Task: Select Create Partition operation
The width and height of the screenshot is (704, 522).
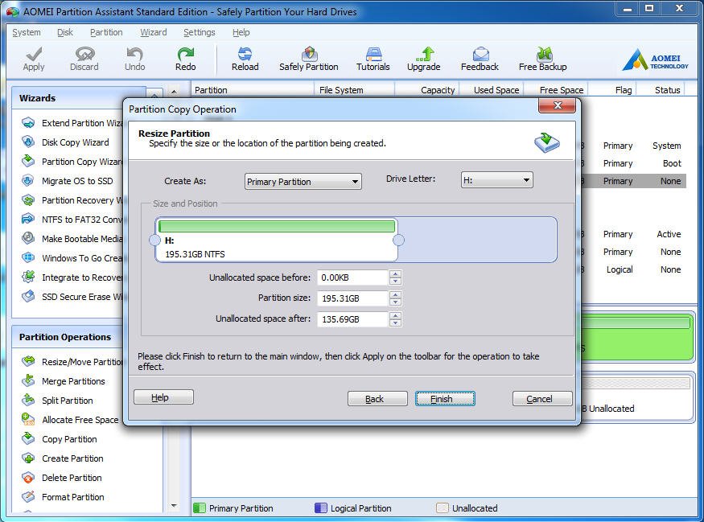Action: [63, 458]
